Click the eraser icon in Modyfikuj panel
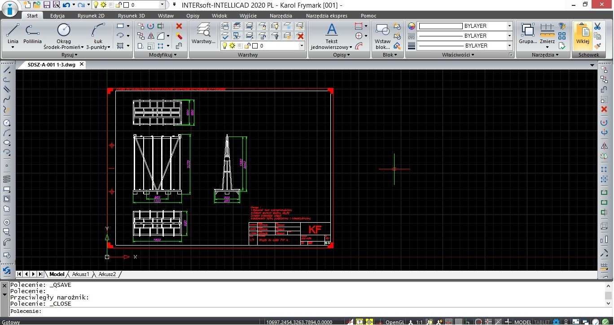614x325 pixels. coord(179,36)
